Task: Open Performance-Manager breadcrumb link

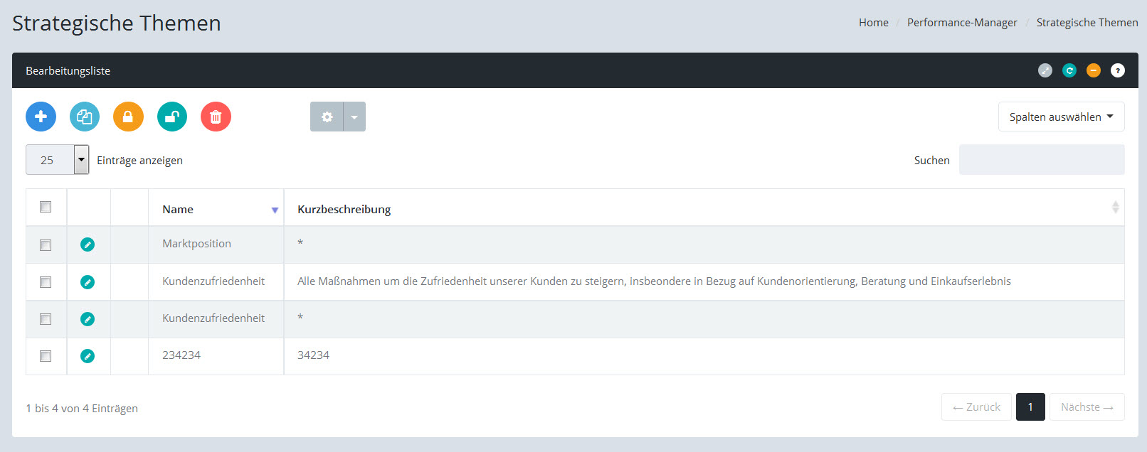Action: [961, 23]
